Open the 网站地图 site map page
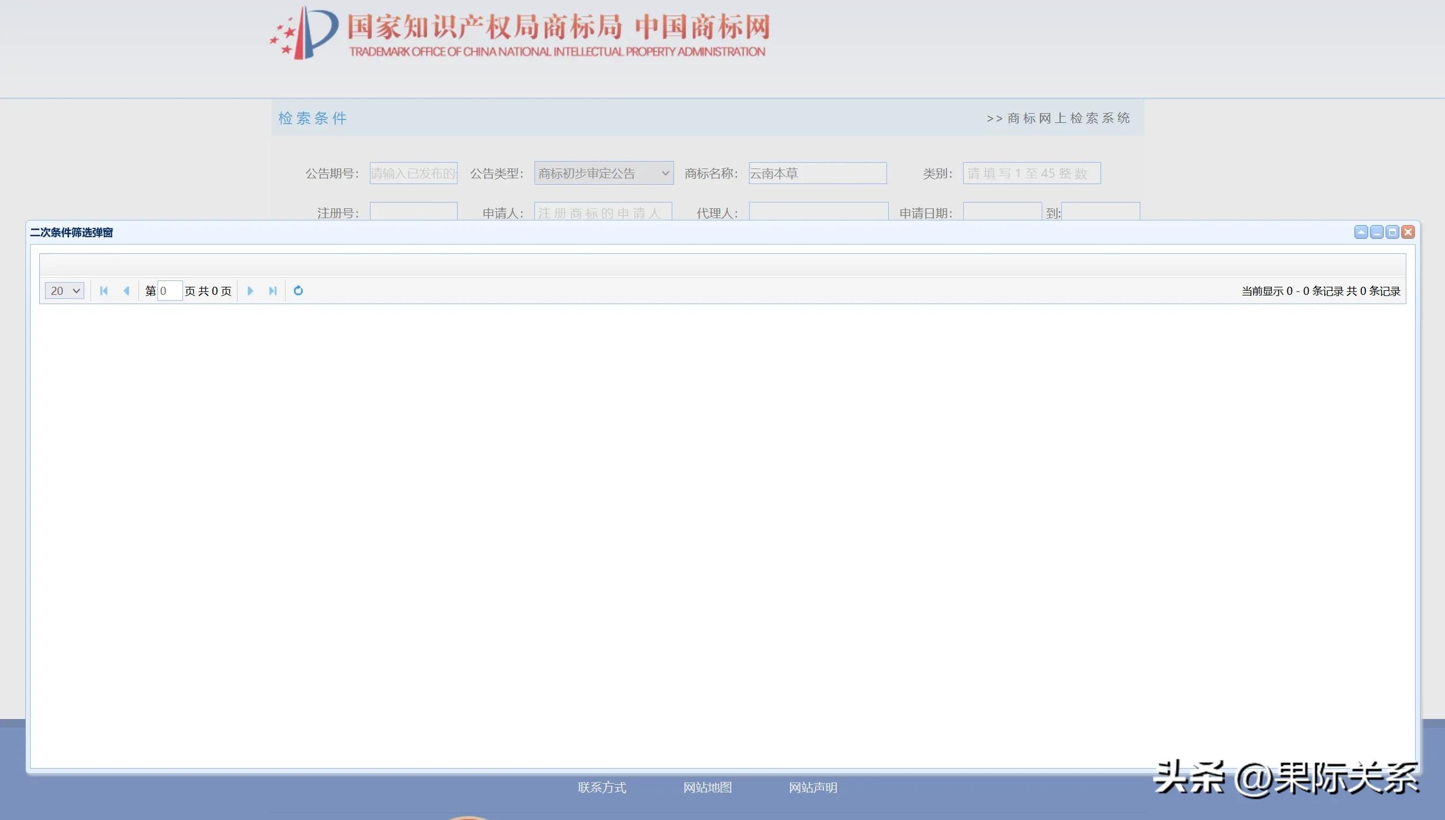The image size is (1445, 820). click(708, 787)
